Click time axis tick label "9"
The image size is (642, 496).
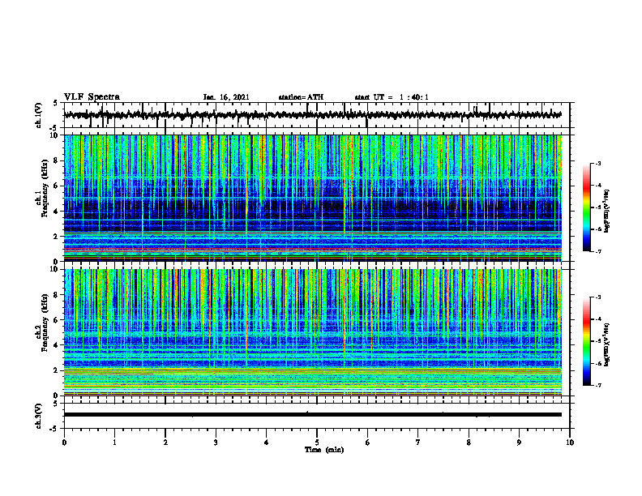(x=519, y=443)
